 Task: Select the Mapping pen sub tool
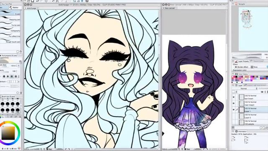click(x=10, y=18)
